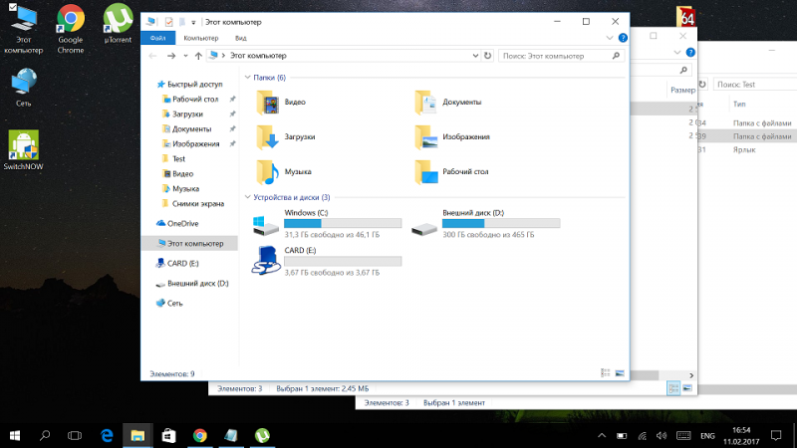Open Task View from taskbar
The image size is (797, 448).
pos(75,435)
